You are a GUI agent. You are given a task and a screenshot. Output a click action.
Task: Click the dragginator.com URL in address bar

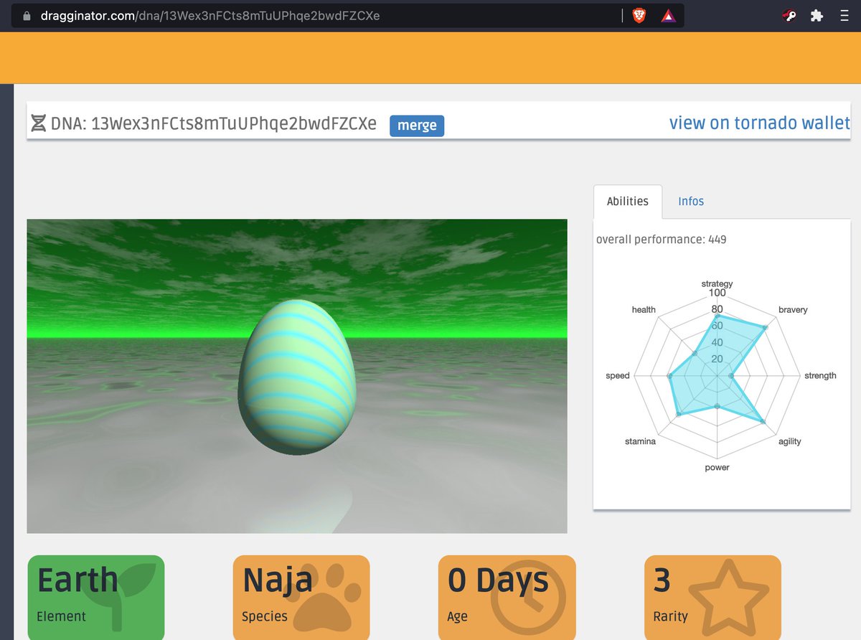point(209,16)
